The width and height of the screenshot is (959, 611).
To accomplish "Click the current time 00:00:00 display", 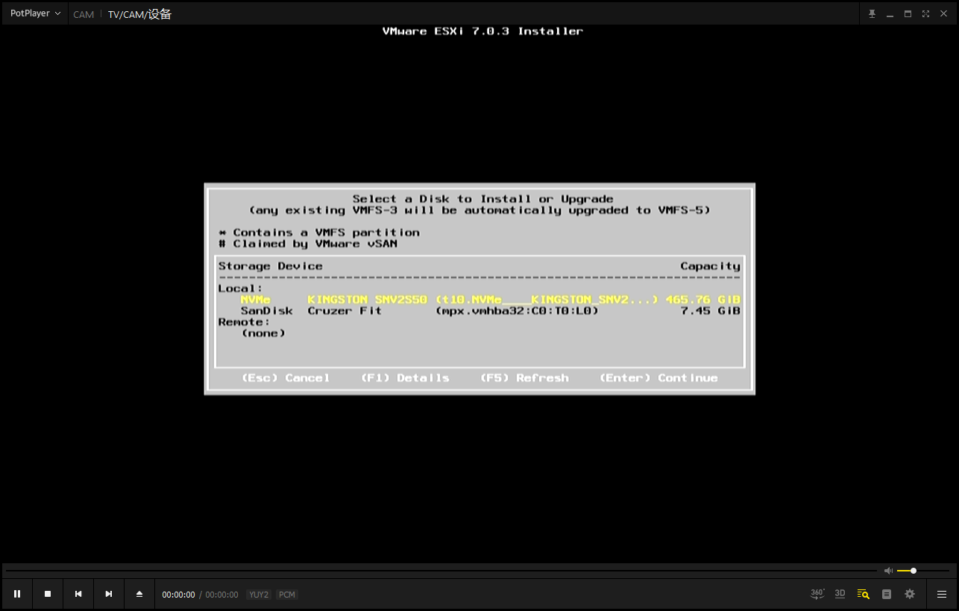I will (x=178, y=595).
